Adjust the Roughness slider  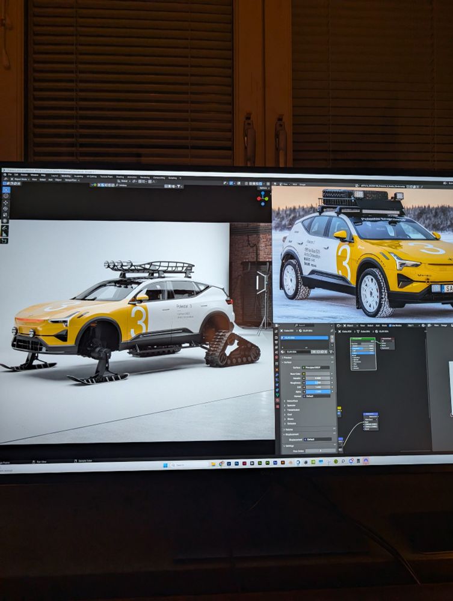[x=318, y=383]
